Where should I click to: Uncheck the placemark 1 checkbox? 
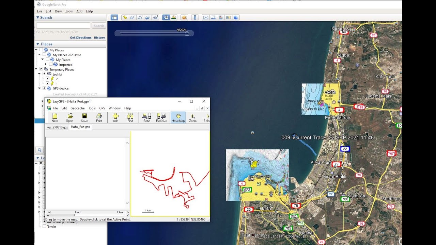click(x=48, y=83)
